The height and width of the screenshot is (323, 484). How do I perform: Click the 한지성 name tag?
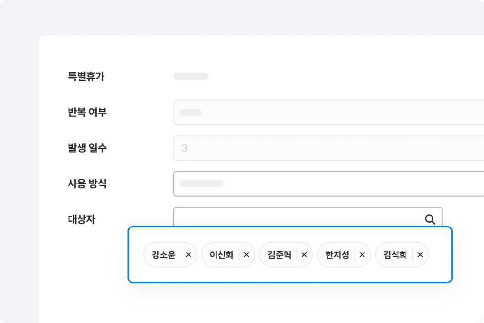[337, 255]
